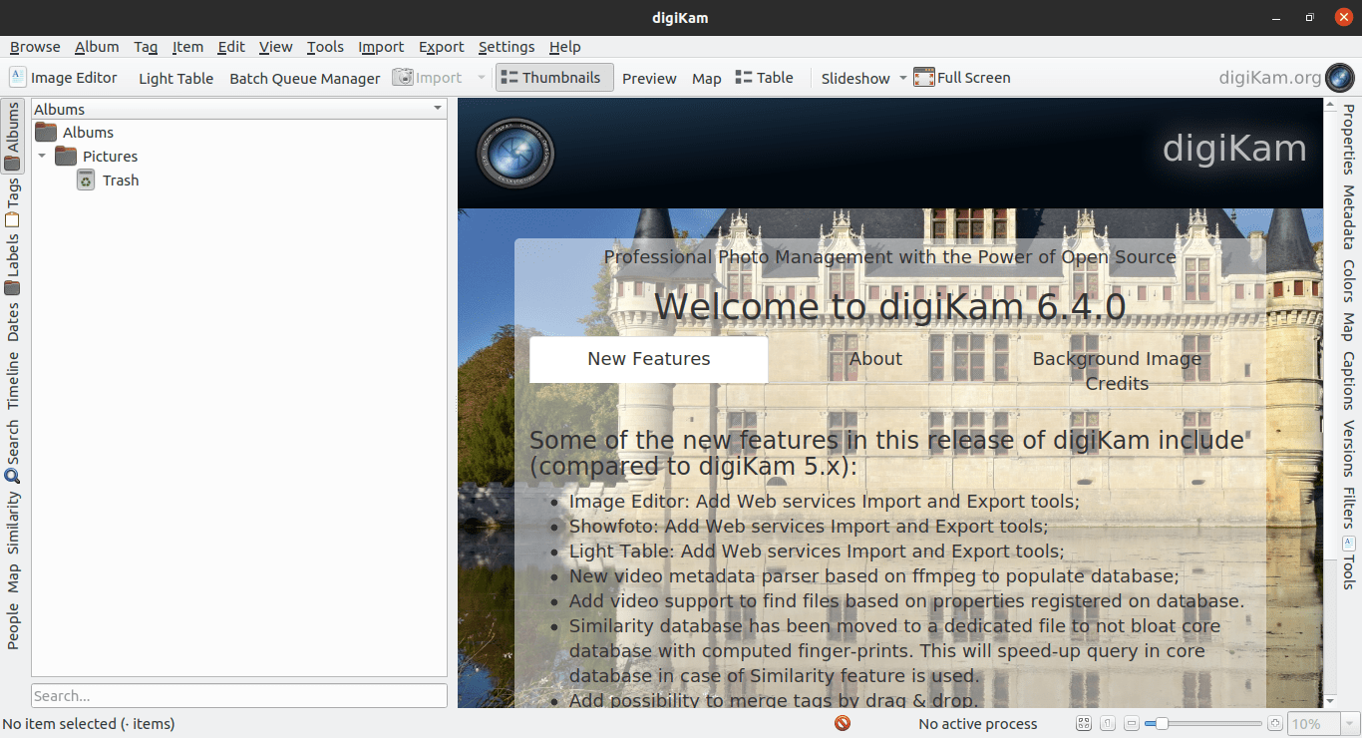This screenshot has height=738, width=1362.
Task: Open the Labels sidebar tab
Action: click(x=13, y=263)
